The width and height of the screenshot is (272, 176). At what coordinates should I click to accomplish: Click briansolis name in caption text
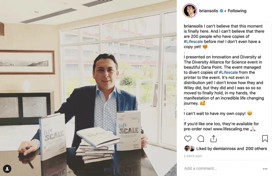coord(193,26)
